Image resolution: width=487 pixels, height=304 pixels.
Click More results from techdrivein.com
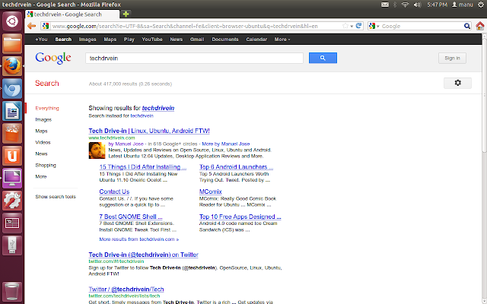tap(138, 239)
